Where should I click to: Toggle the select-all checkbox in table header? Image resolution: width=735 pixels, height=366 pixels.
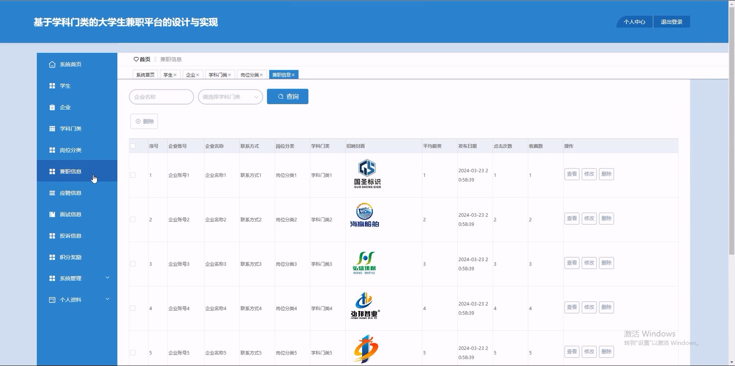133,146
